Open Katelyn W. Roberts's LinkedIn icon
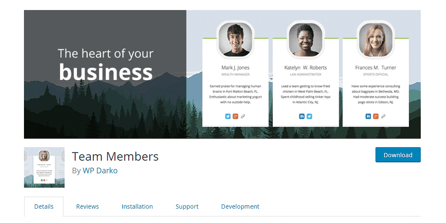The image size is (446, 223). 302,116
